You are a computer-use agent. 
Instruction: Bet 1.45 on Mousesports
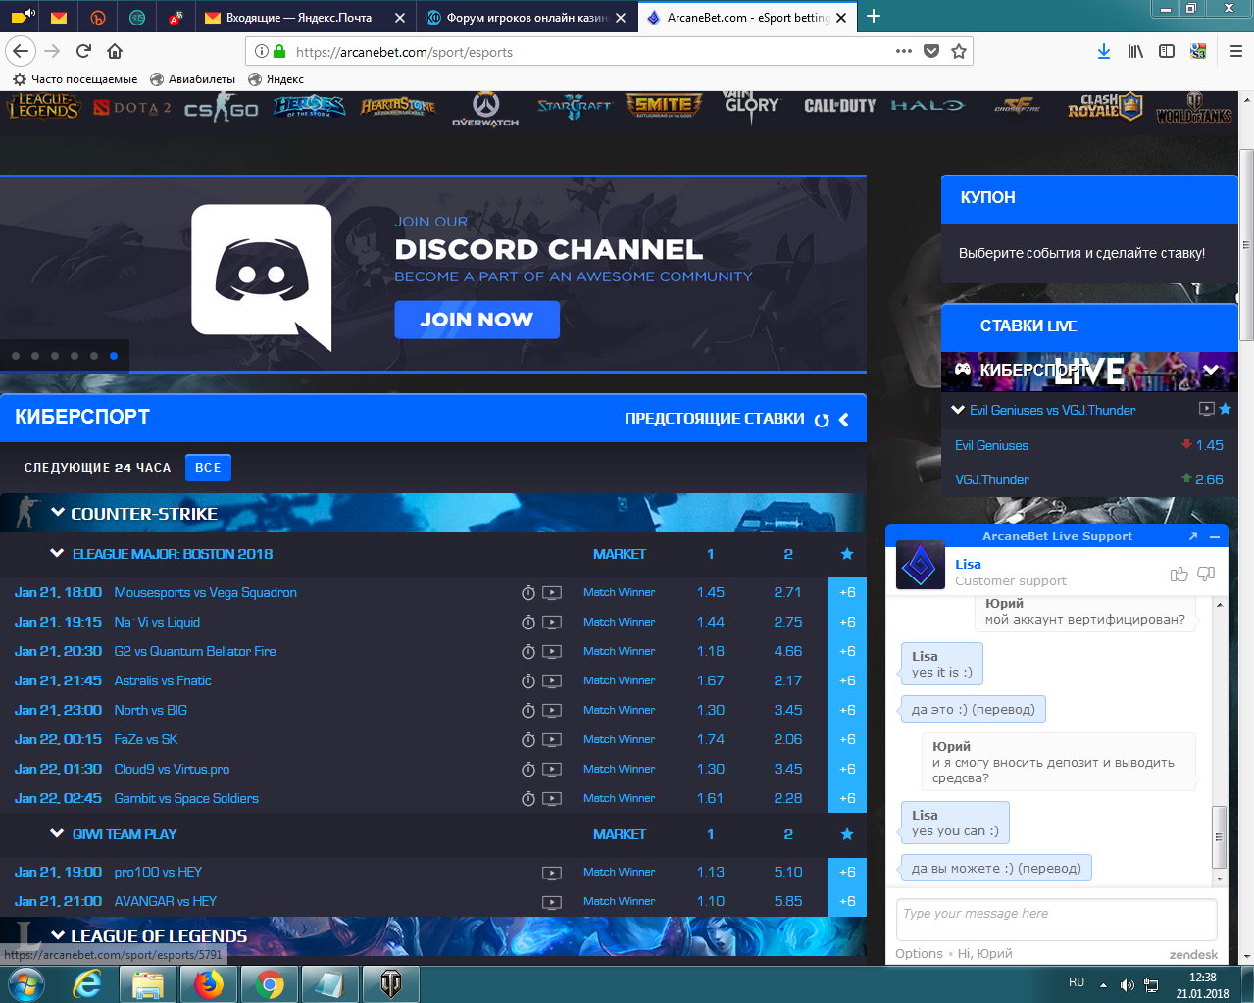[711, 592]
